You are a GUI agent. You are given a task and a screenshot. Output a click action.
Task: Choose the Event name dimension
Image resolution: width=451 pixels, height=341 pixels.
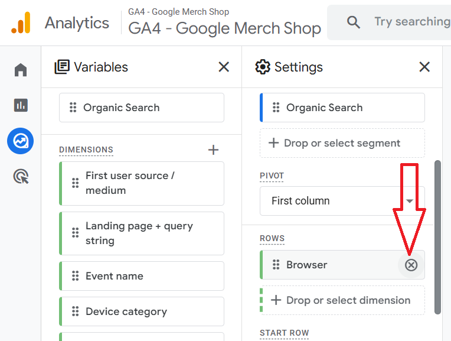(142, 276)
